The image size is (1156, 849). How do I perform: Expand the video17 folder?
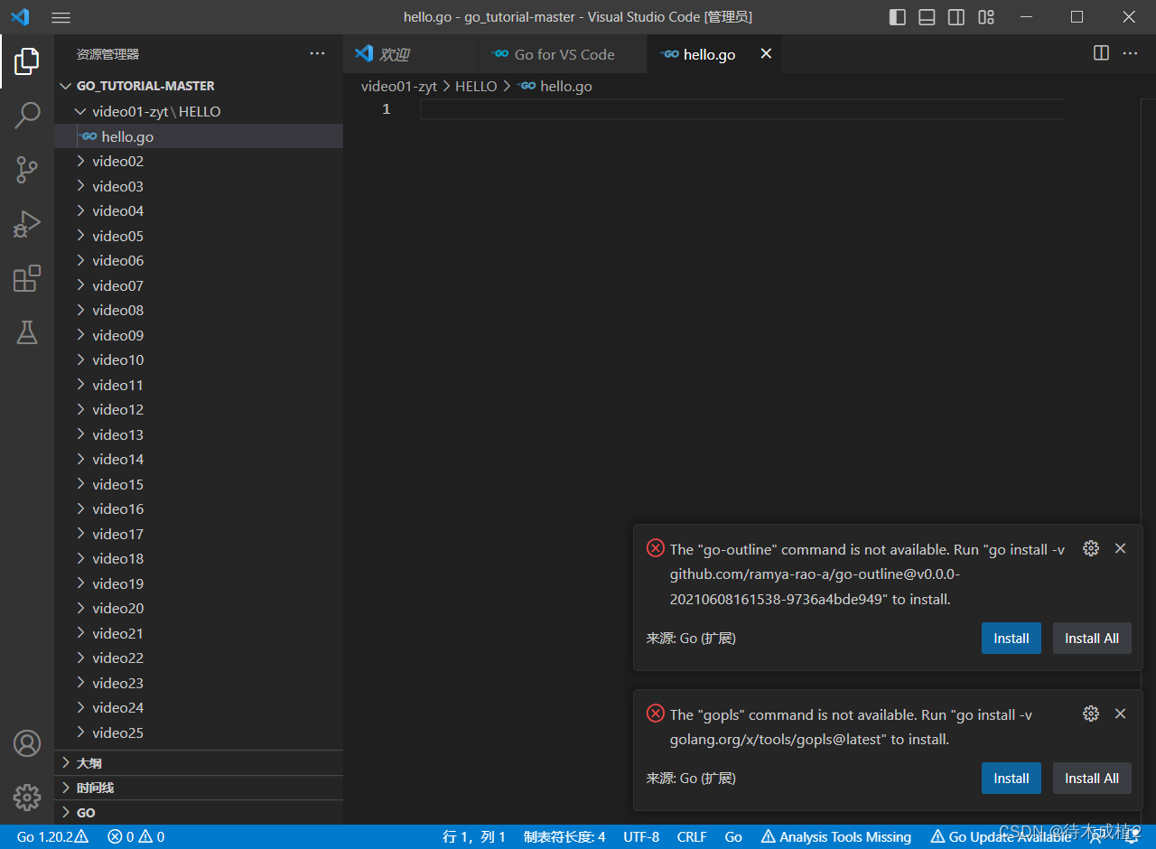pos(199,534)
